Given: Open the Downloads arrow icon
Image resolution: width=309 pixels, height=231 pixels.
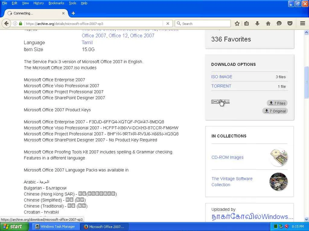Looking at the screenshot, I should (257, 23).
